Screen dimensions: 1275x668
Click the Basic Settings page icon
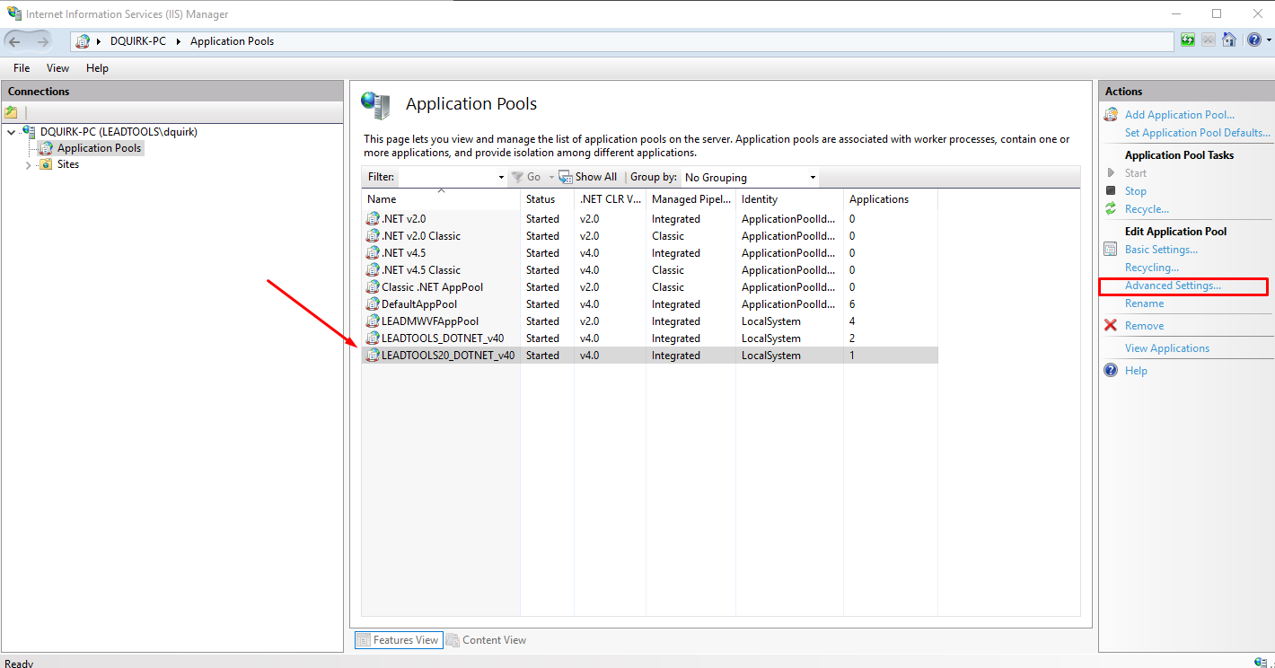tap(1111, 250)
